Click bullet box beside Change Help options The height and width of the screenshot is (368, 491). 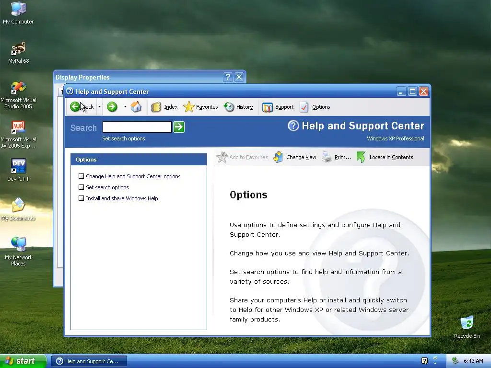click(81, 176)
